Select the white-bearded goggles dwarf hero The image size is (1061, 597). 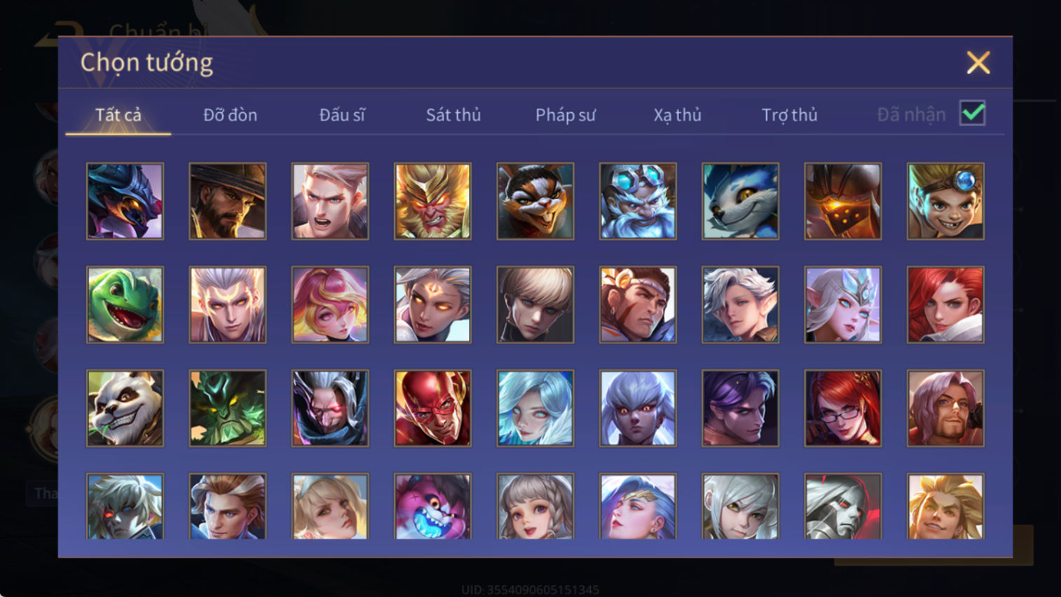click(x=638, y=201)
